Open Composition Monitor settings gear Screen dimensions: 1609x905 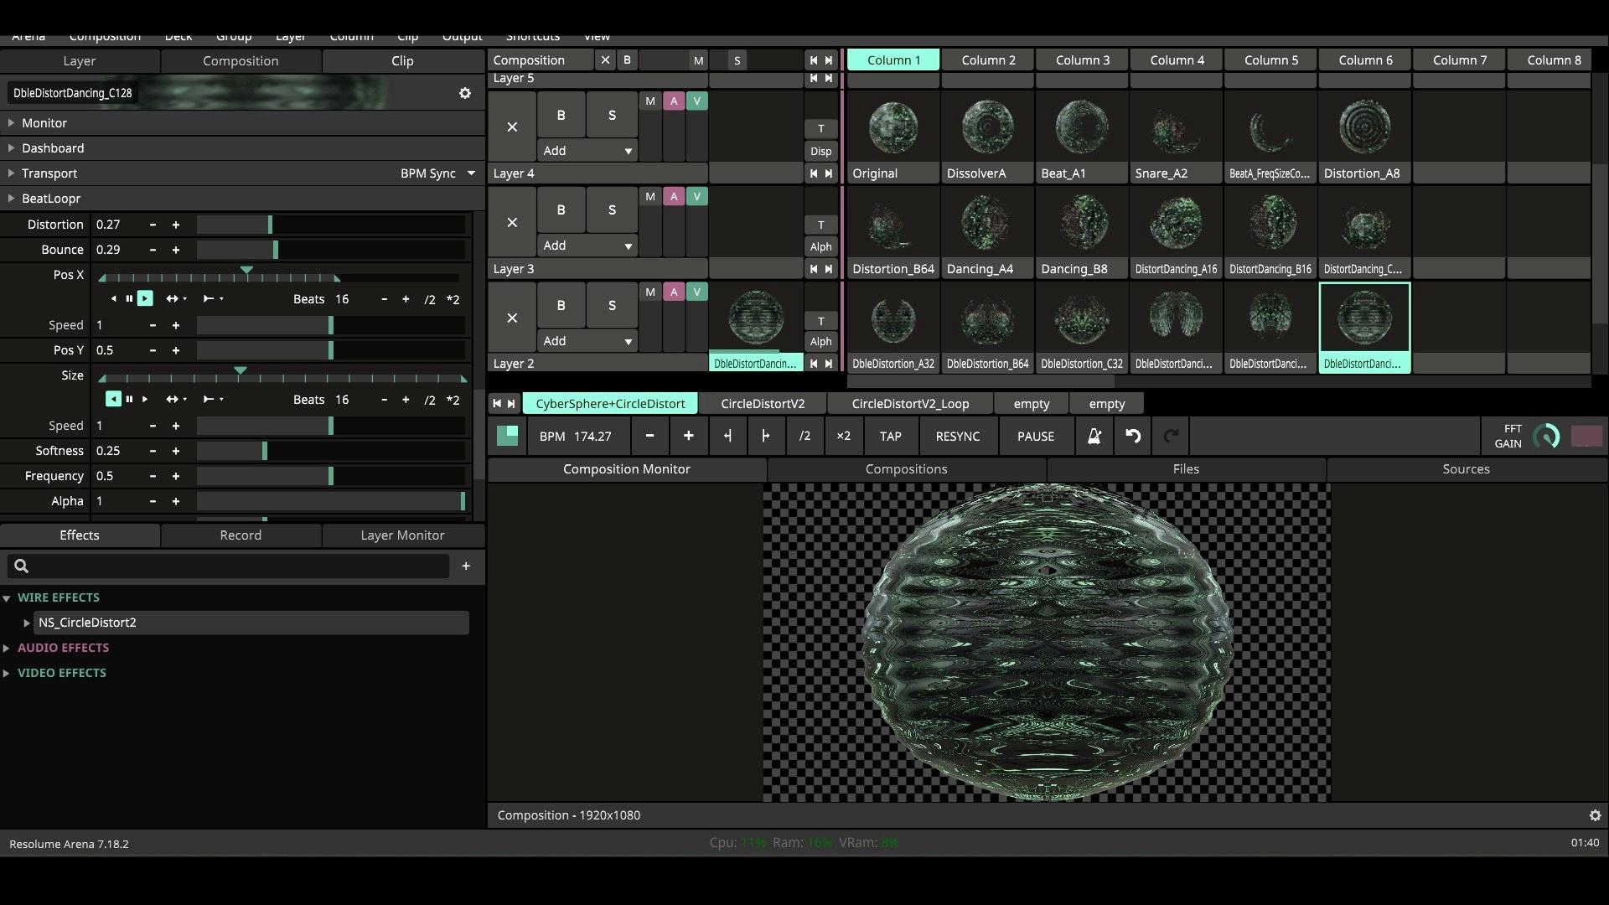tap(1595, 815)
